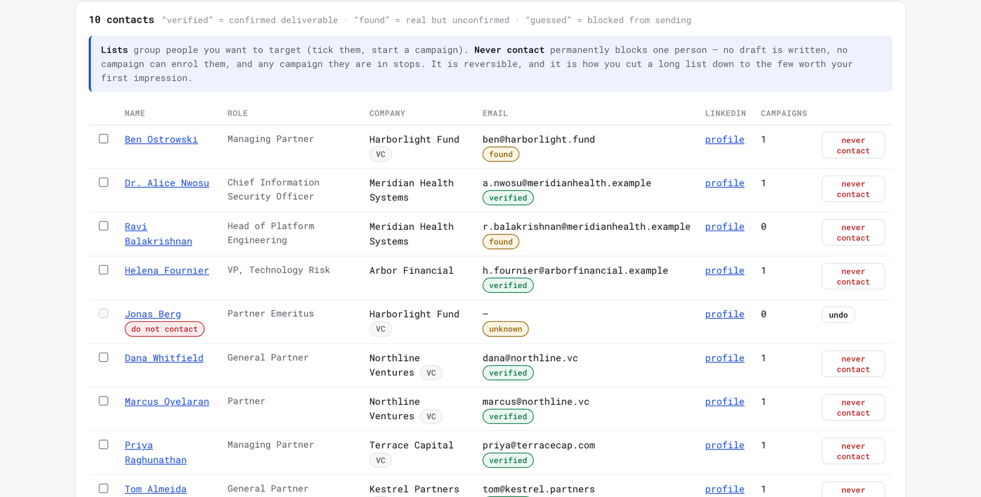Tick the checkbox for Priya Raghunathan
Screen dimensions: 981x497
103,445
